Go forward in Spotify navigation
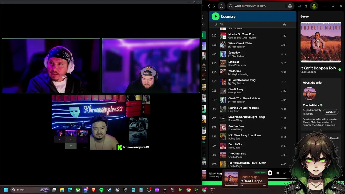This screenshot has height=194, width=345. (214, 6)
